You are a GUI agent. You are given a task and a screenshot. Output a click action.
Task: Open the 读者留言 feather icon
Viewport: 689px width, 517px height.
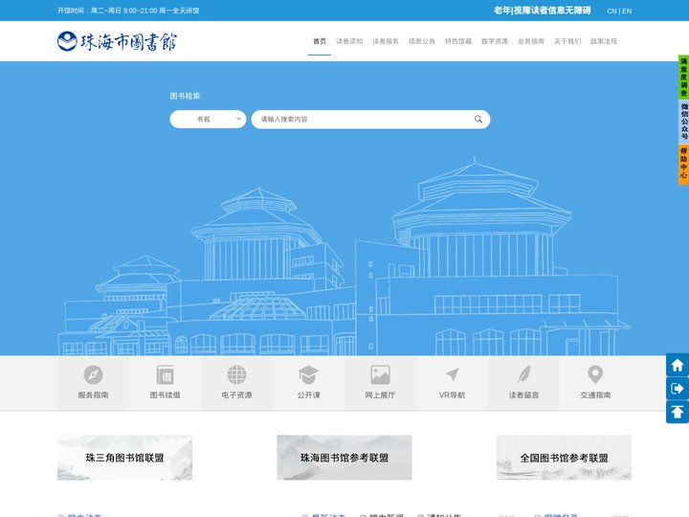tap(523, 375)
